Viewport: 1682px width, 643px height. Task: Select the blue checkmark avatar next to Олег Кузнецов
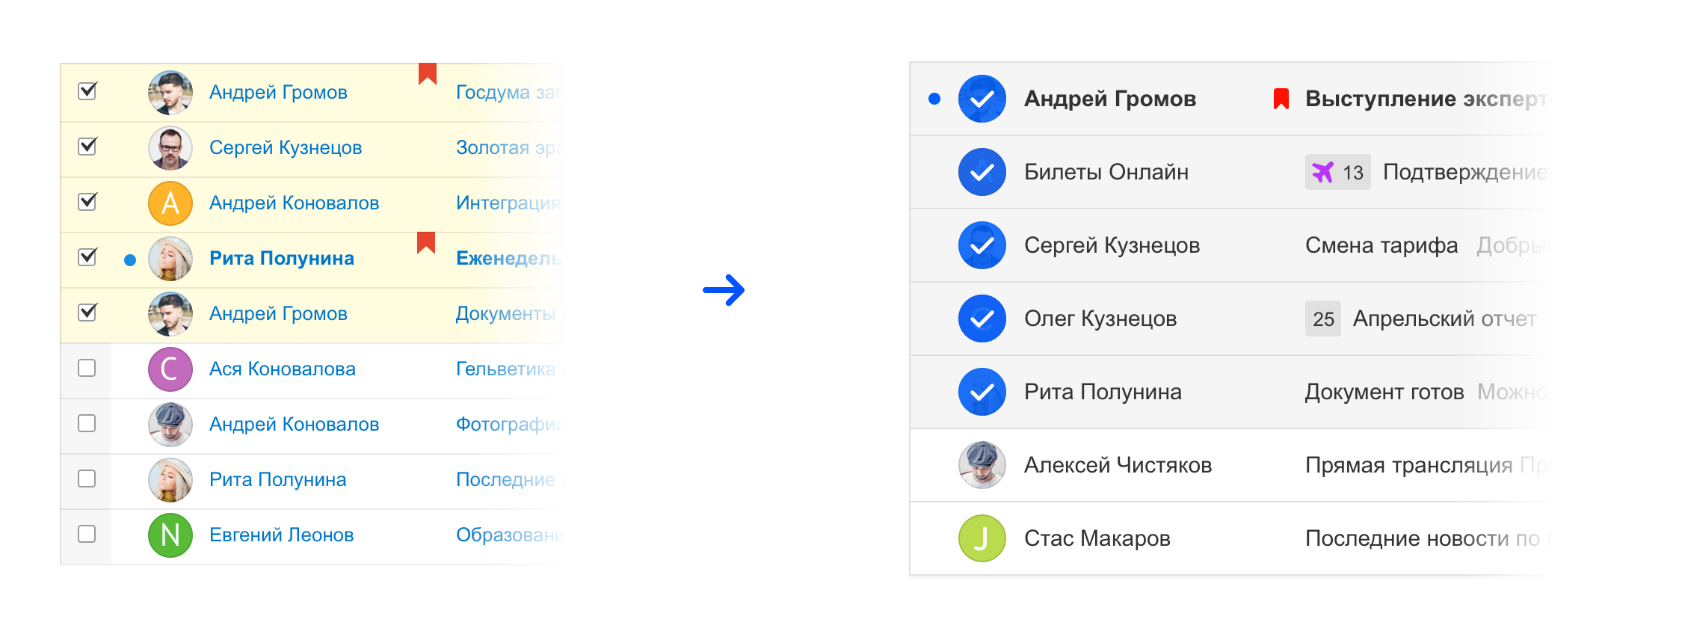point(982,318)
